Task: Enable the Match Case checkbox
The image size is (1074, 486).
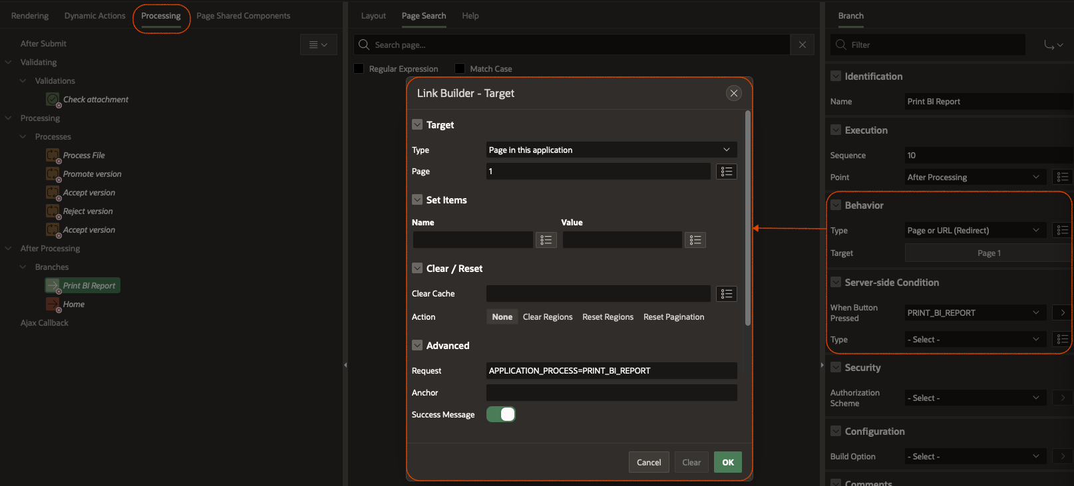Action: tap(460, 68)
